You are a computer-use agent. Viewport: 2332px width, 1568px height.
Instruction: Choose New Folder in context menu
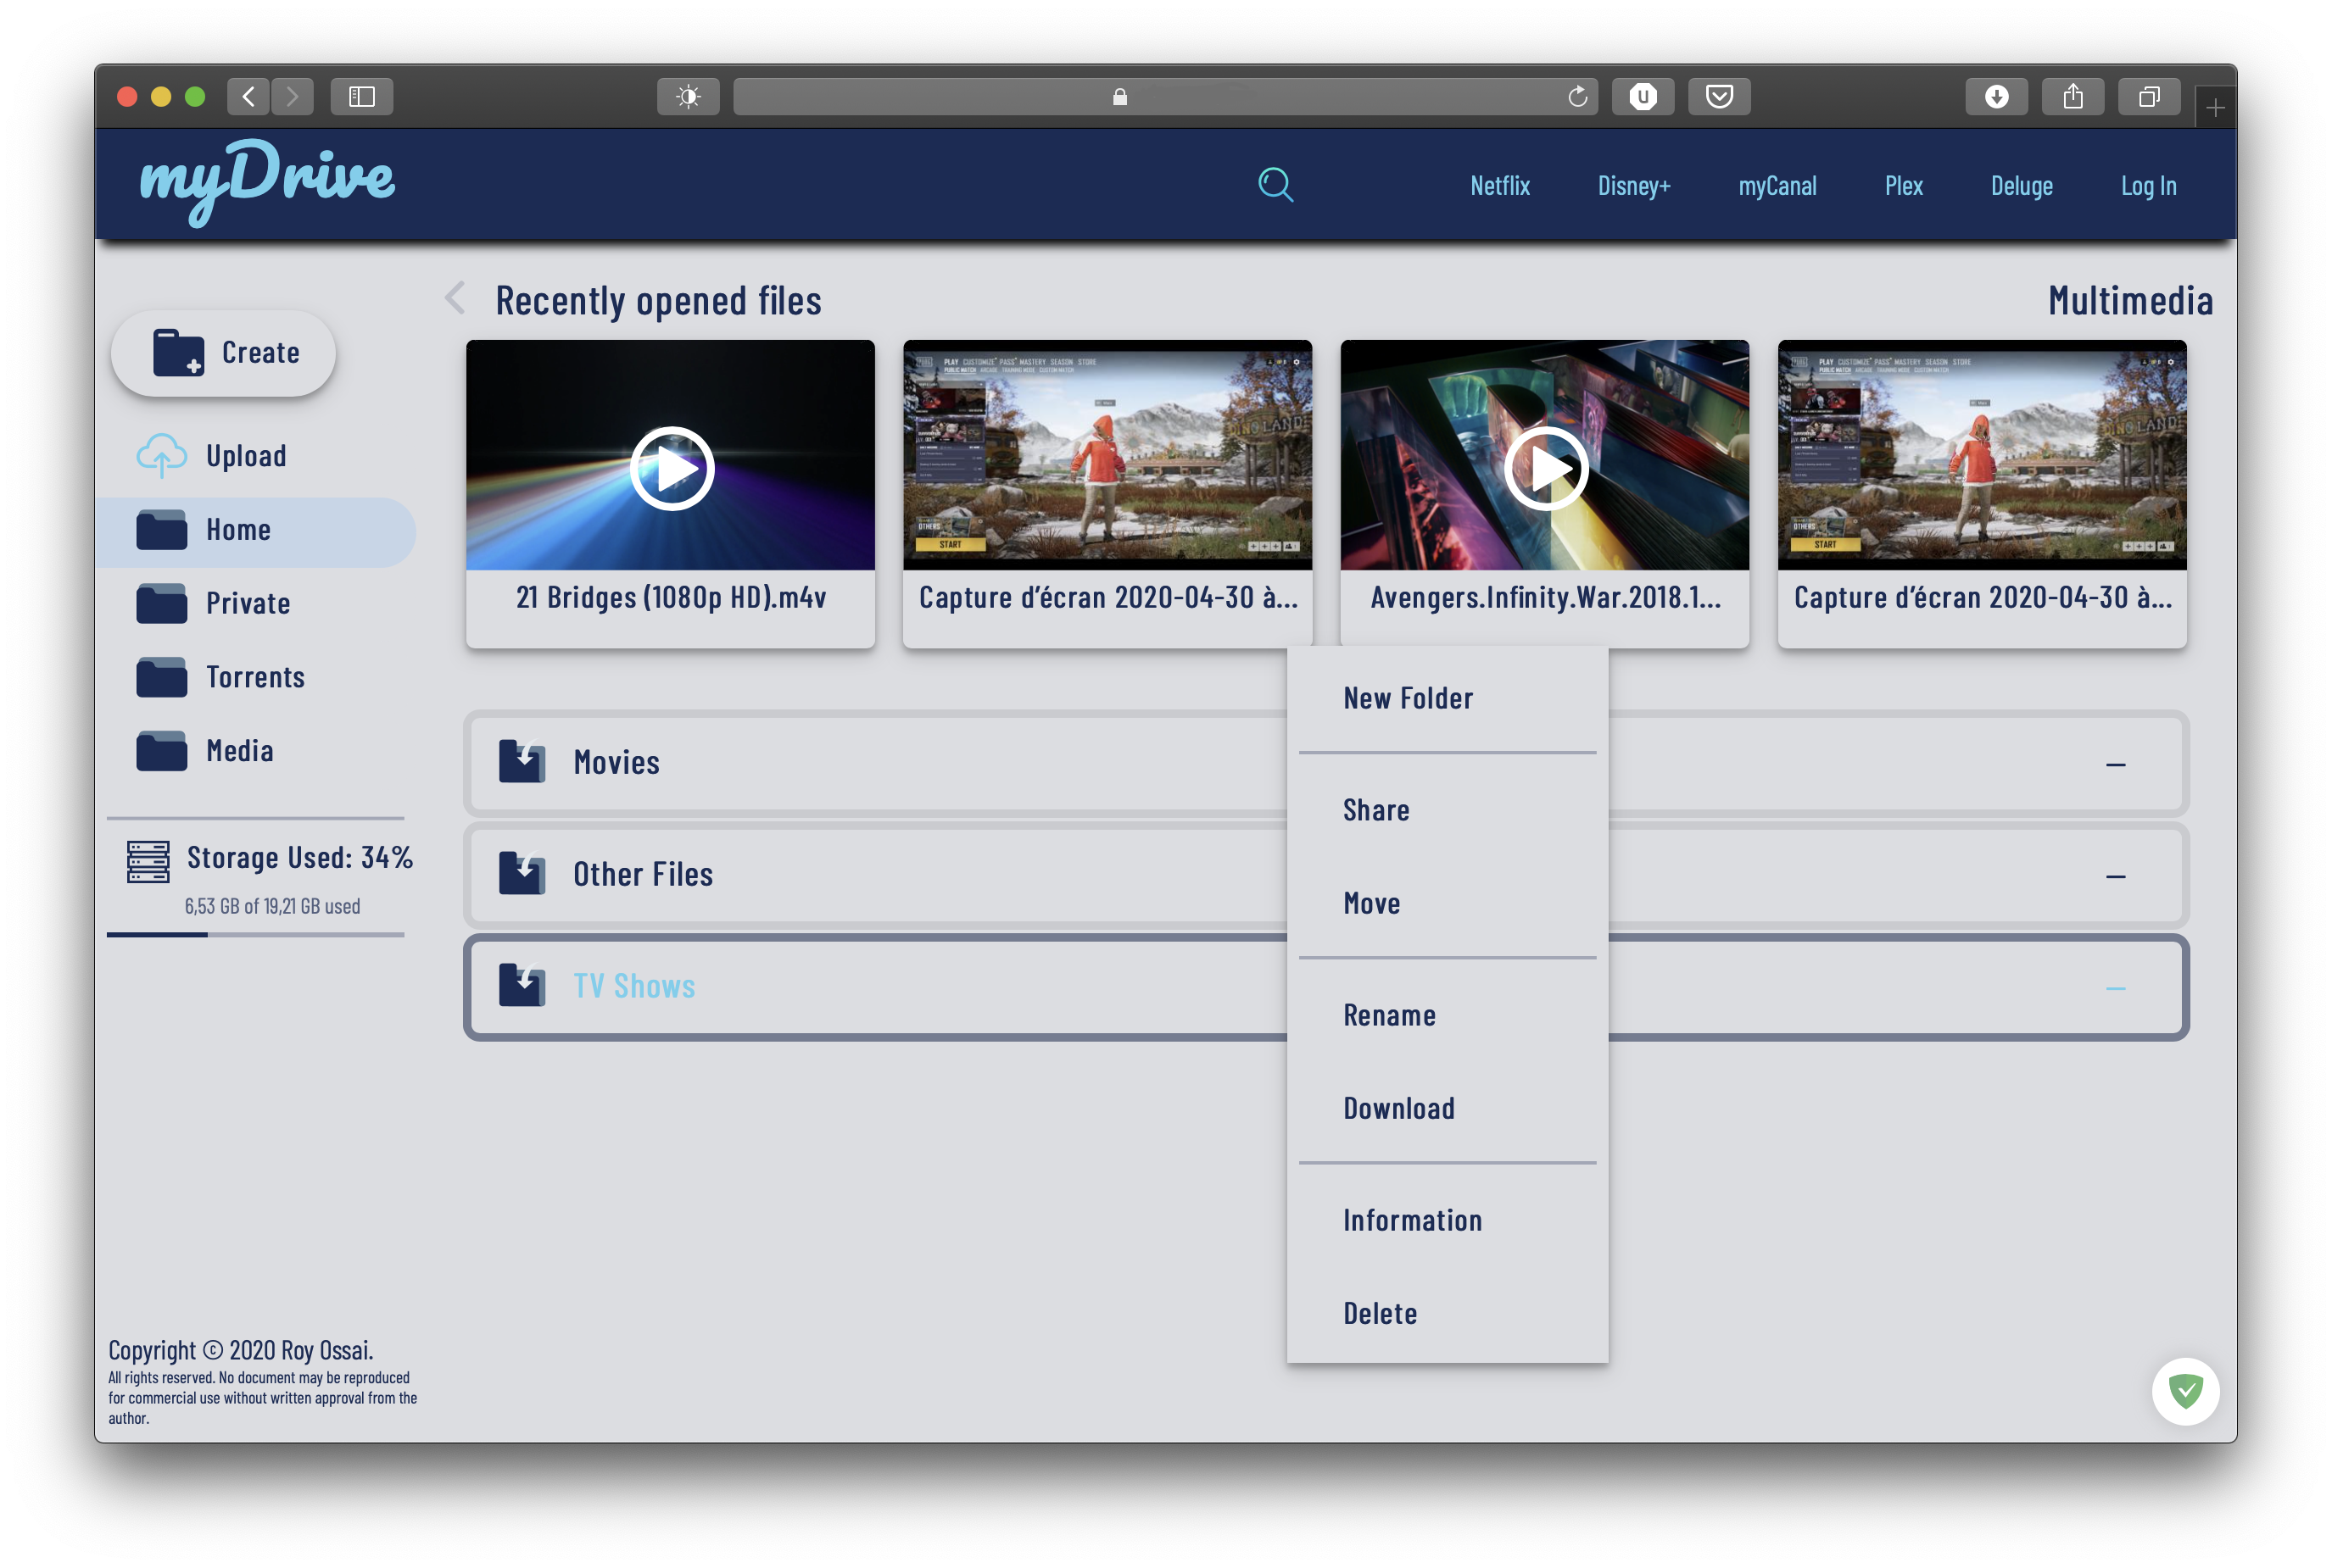coord(1408,698)
